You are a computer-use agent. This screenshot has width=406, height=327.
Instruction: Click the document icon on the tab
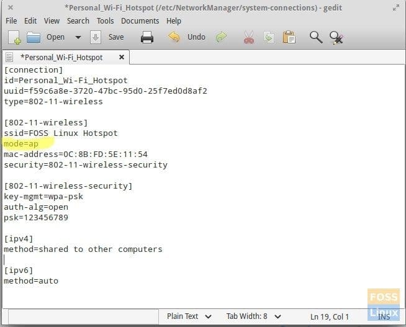click(9, 57)
